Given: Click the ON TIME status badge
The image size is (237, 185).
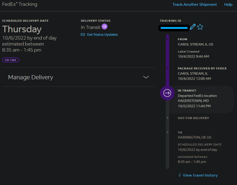Looking at the screenshot, I should tap(11, 60).
